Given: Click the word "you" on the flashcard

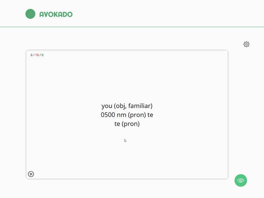Looking at the screenshot, I should tap(107, 106).
